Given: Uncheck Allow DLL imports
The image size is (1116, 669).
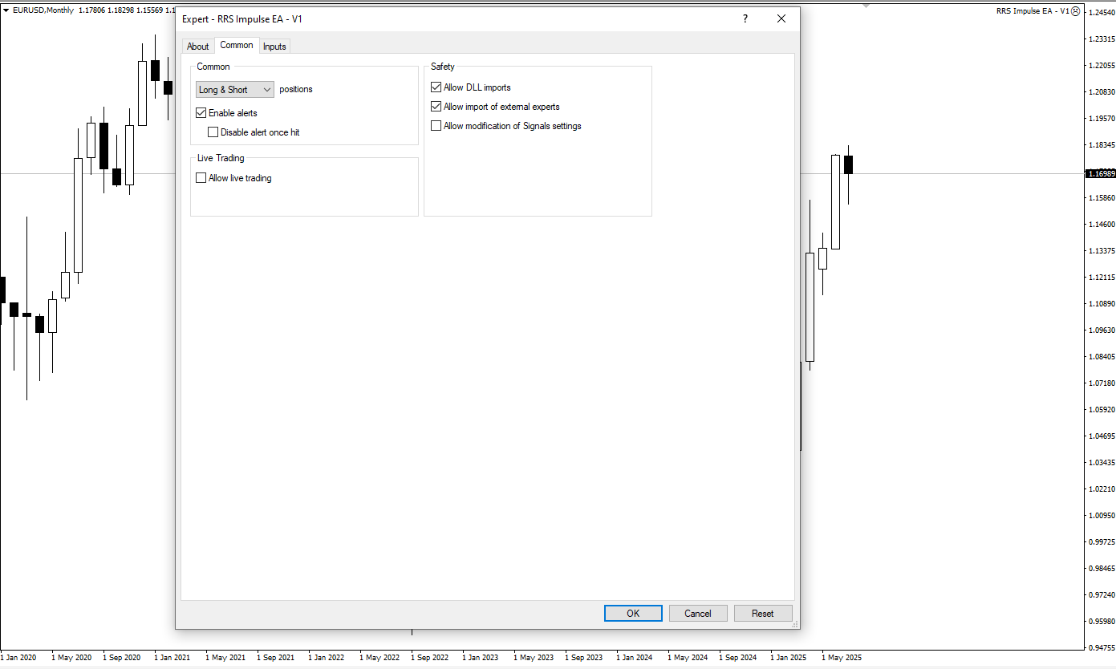Looking at the screenshot, I should point(436,87).
